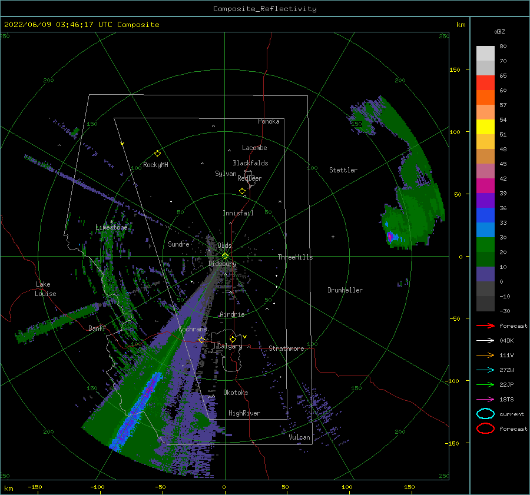Click the dBZ legend heading
This screenshot has width=530, height=495.
[x=499, y=32]
